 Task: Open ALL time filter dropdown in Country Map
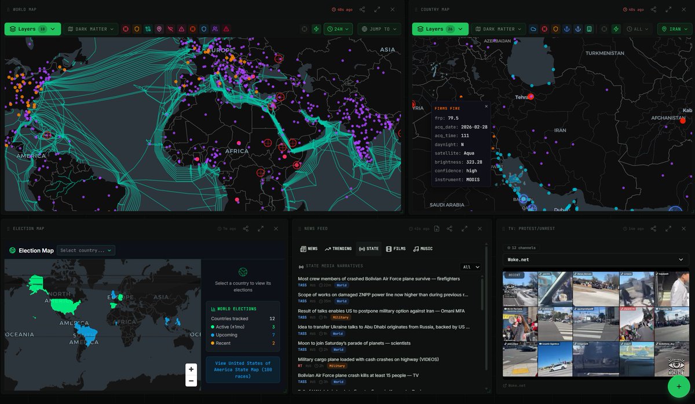click(638, 29)
